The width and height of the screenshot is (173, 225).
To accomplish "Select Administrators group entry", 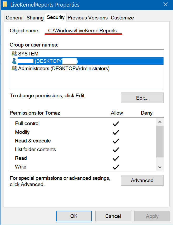I will coord(64,69).
